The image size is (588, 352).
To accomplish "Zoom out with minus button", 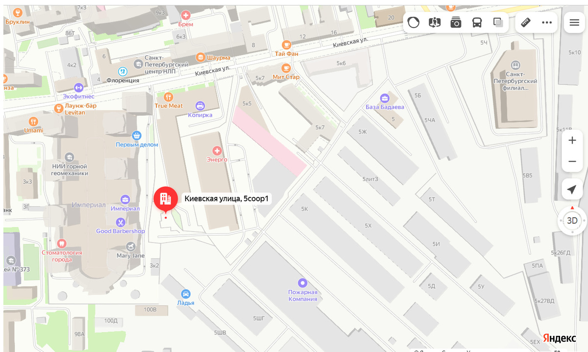I will (x=572, y=161).
